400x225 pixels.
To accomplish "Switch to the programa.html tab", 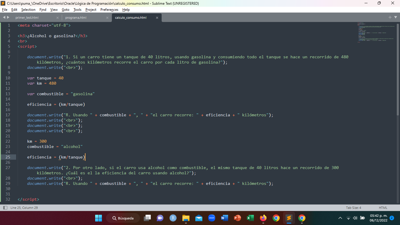I will click(76, 18).
